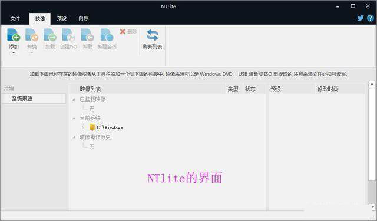Select 系统来源 in the left sidebar

click(x=34, y=99)
